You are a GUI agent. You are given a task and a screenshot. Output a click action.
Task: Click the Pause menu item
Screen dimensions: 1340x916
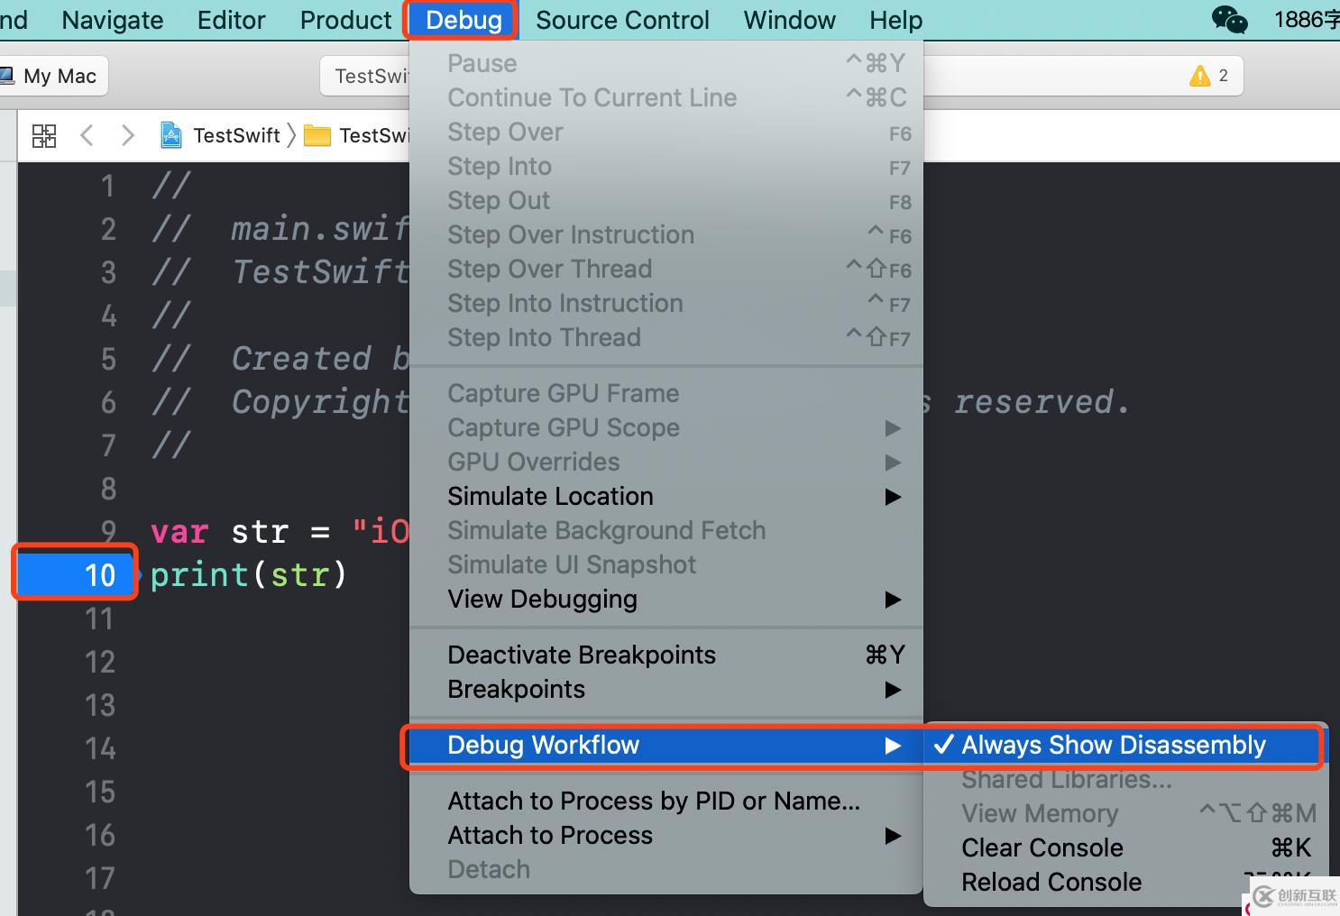point(665,63)
